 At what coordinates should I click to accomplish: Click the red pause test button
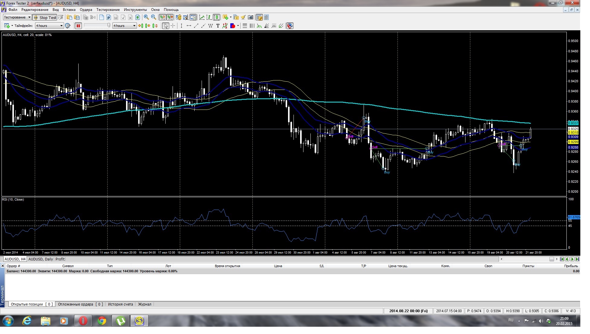coord(78,26)
